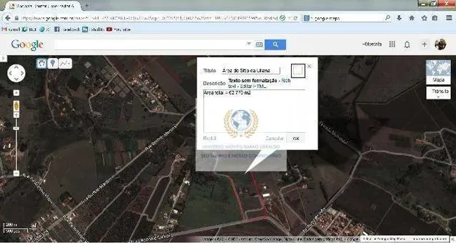Reload the page in address bar

pyautogui.click(x=296, y=18)
